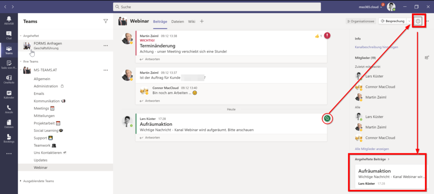Image resolution: width=434 pixels, height=194 pixels.
Task: Click Alle Mitglieder anzeigen link
Action: click(x=372, y=149)
